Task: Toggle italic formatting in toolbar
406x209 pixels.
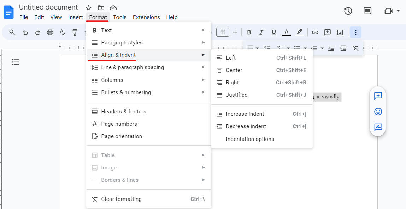Action: pos(261,32)
